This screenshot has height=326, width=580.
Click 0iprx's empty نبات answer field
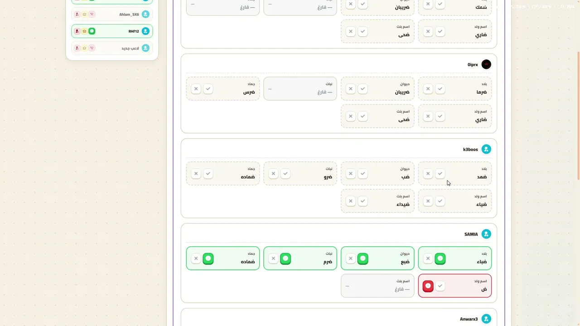[x=300, y=88]
